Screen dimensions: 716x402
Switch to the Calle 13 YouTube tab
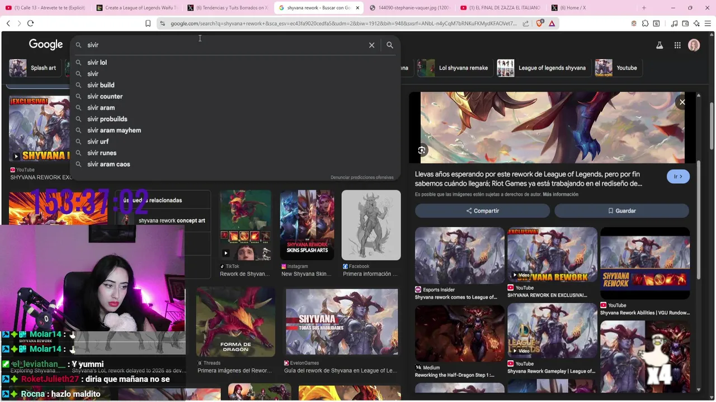point(46,8)
